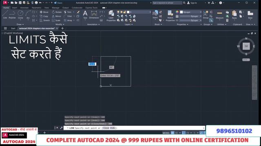261x146 pixels.
Task: Add a new drawing tab with plus button
Action: click(62, 28)
